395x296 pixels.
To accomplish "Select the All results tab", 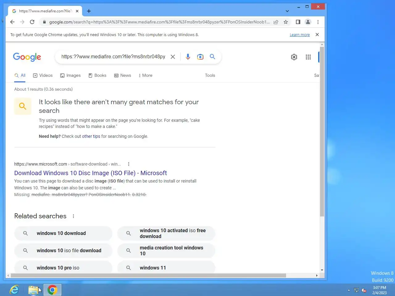I will click(20, 76).
